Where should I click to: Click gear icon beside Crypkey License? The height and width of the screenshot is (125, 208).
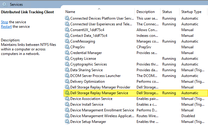[67, 59]
